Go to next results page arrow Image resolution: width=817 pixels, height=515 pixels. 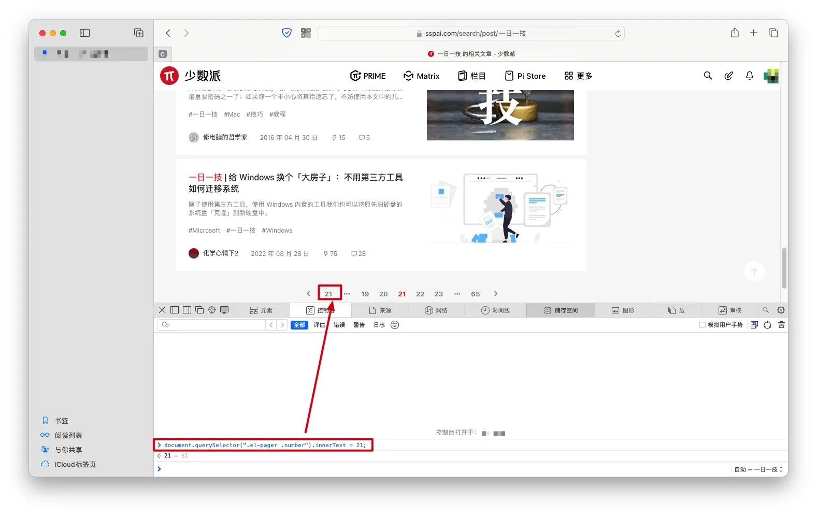(x=496, y=294)
